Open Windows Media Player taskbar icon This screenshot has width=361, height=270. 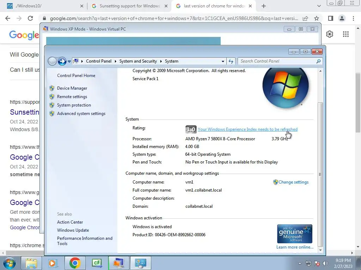coord(53,263)
